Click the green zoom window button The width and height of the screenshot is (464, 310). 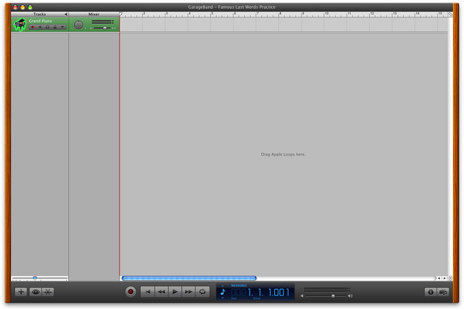click(30, 7)
